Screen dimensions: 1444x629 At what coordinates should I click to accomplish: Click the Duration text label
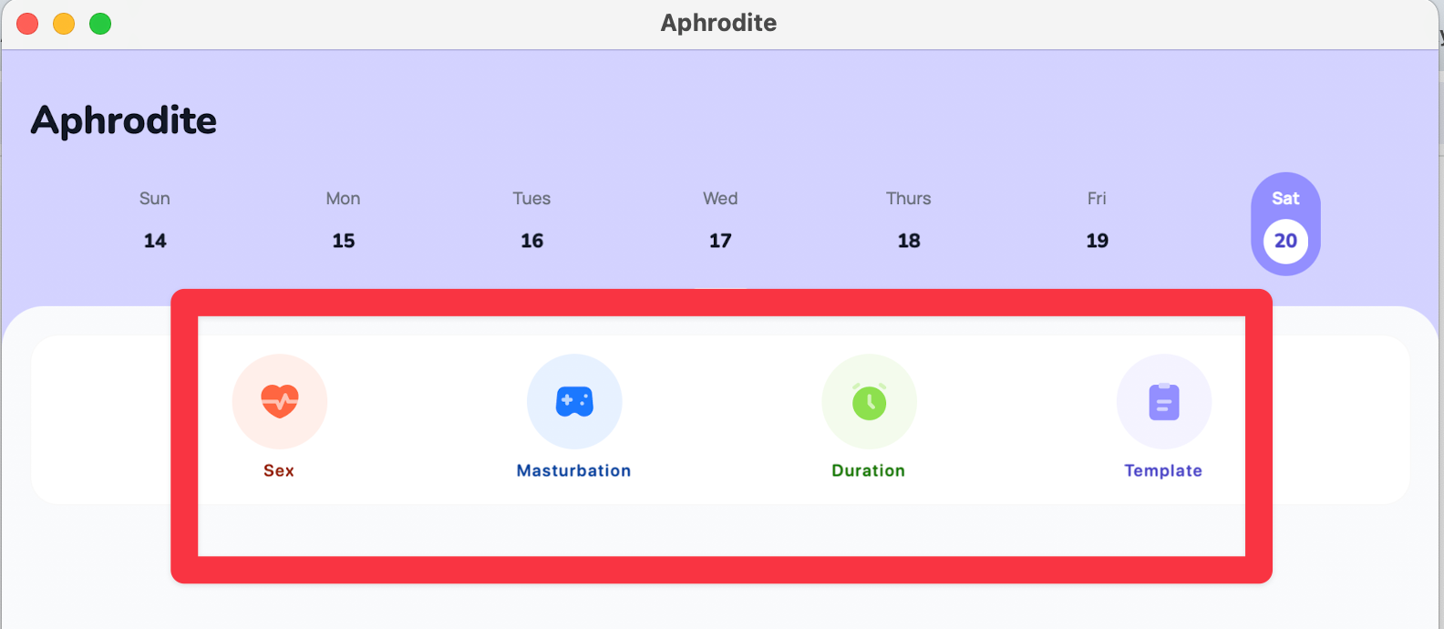(x=868, y=470)
